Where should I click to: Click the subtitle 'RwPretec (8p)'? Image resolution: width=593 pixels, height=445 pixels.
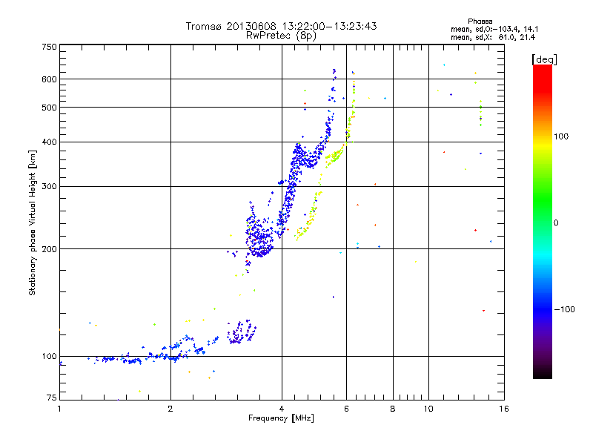[x=281, y=36]
